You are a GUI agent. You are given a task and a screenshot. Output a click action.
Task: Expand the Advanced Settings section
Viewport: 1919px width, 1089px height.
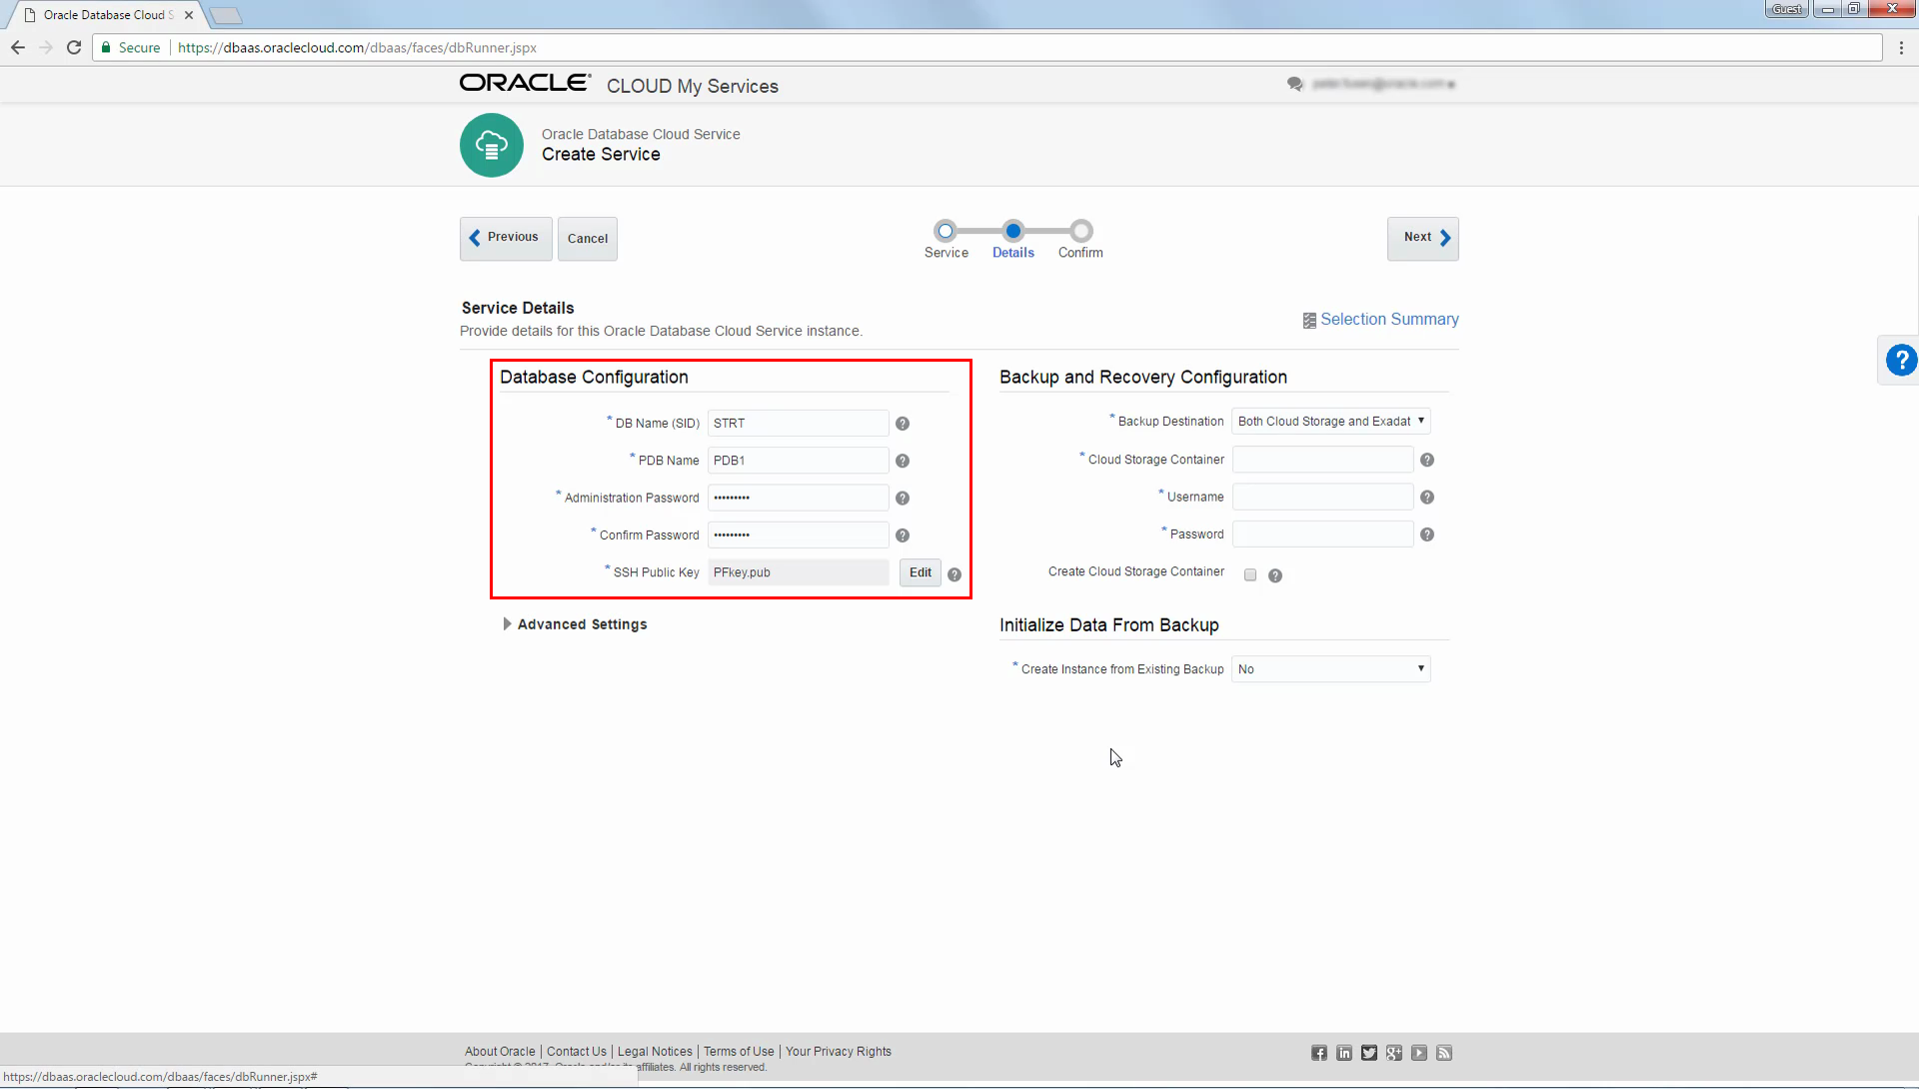click(x=575, y=624)
